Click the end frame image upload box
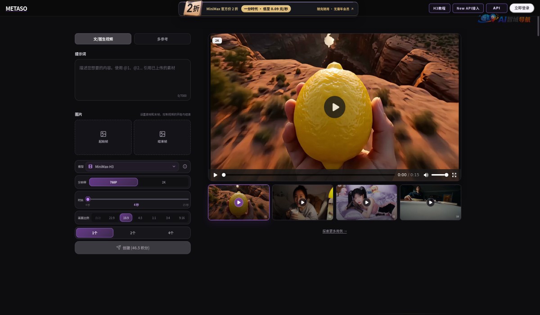This screenshot has width=540, height=315. tap(162, 137)
